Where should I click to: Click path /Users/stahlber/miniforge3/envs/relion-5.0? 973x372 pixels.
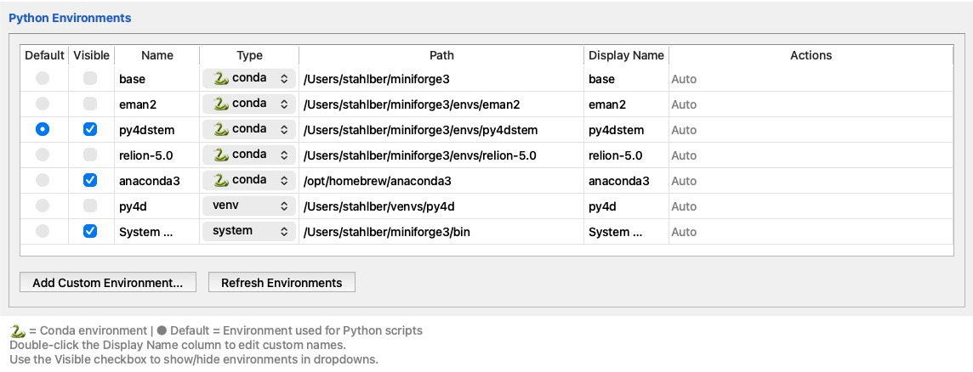(x=419, y=155)
